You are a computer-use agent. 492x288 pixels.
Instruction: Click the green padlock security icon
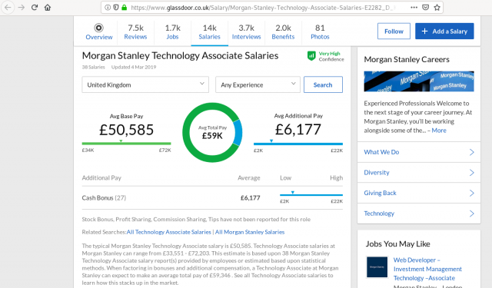[125, 7]
